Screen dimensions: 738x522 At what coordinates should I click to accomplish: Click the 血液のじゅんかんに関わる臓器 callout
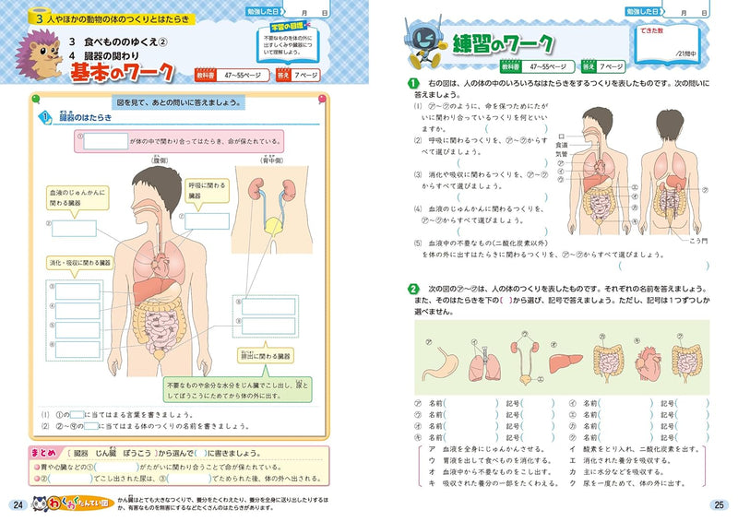(78, 197)
